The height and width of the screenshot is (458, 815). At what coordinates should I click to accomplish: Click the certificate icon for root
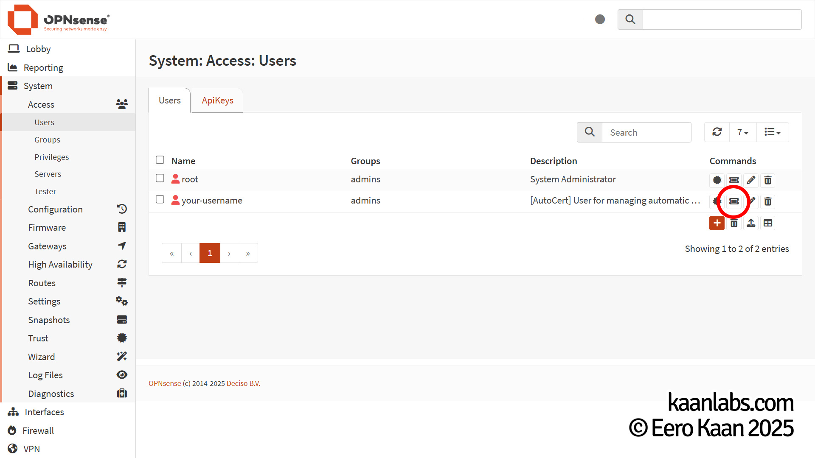click(x=717, y=180)
